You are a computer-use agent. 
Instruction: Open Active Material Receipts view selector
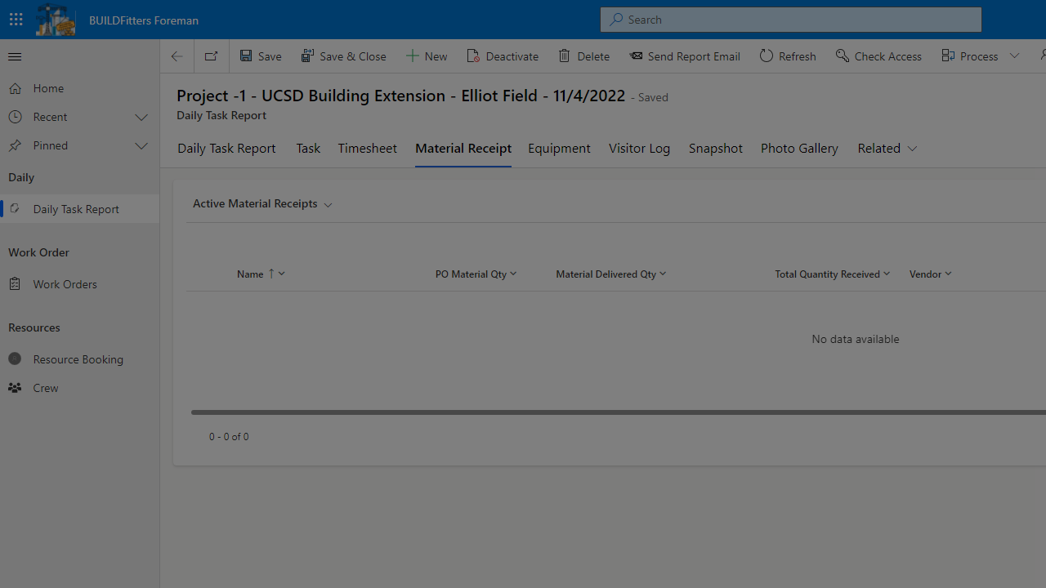(262, 203)
